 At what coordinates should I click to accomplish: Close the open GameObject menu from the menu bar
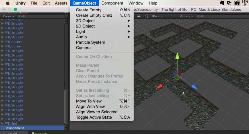(84, 3)
